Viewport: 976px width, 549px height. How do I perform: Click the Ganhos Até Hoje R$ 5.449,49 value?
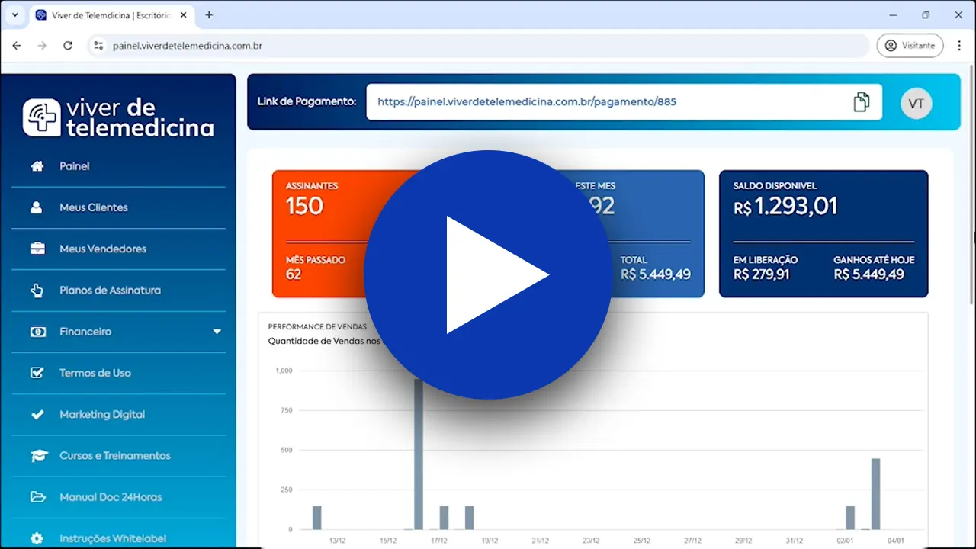868,274
